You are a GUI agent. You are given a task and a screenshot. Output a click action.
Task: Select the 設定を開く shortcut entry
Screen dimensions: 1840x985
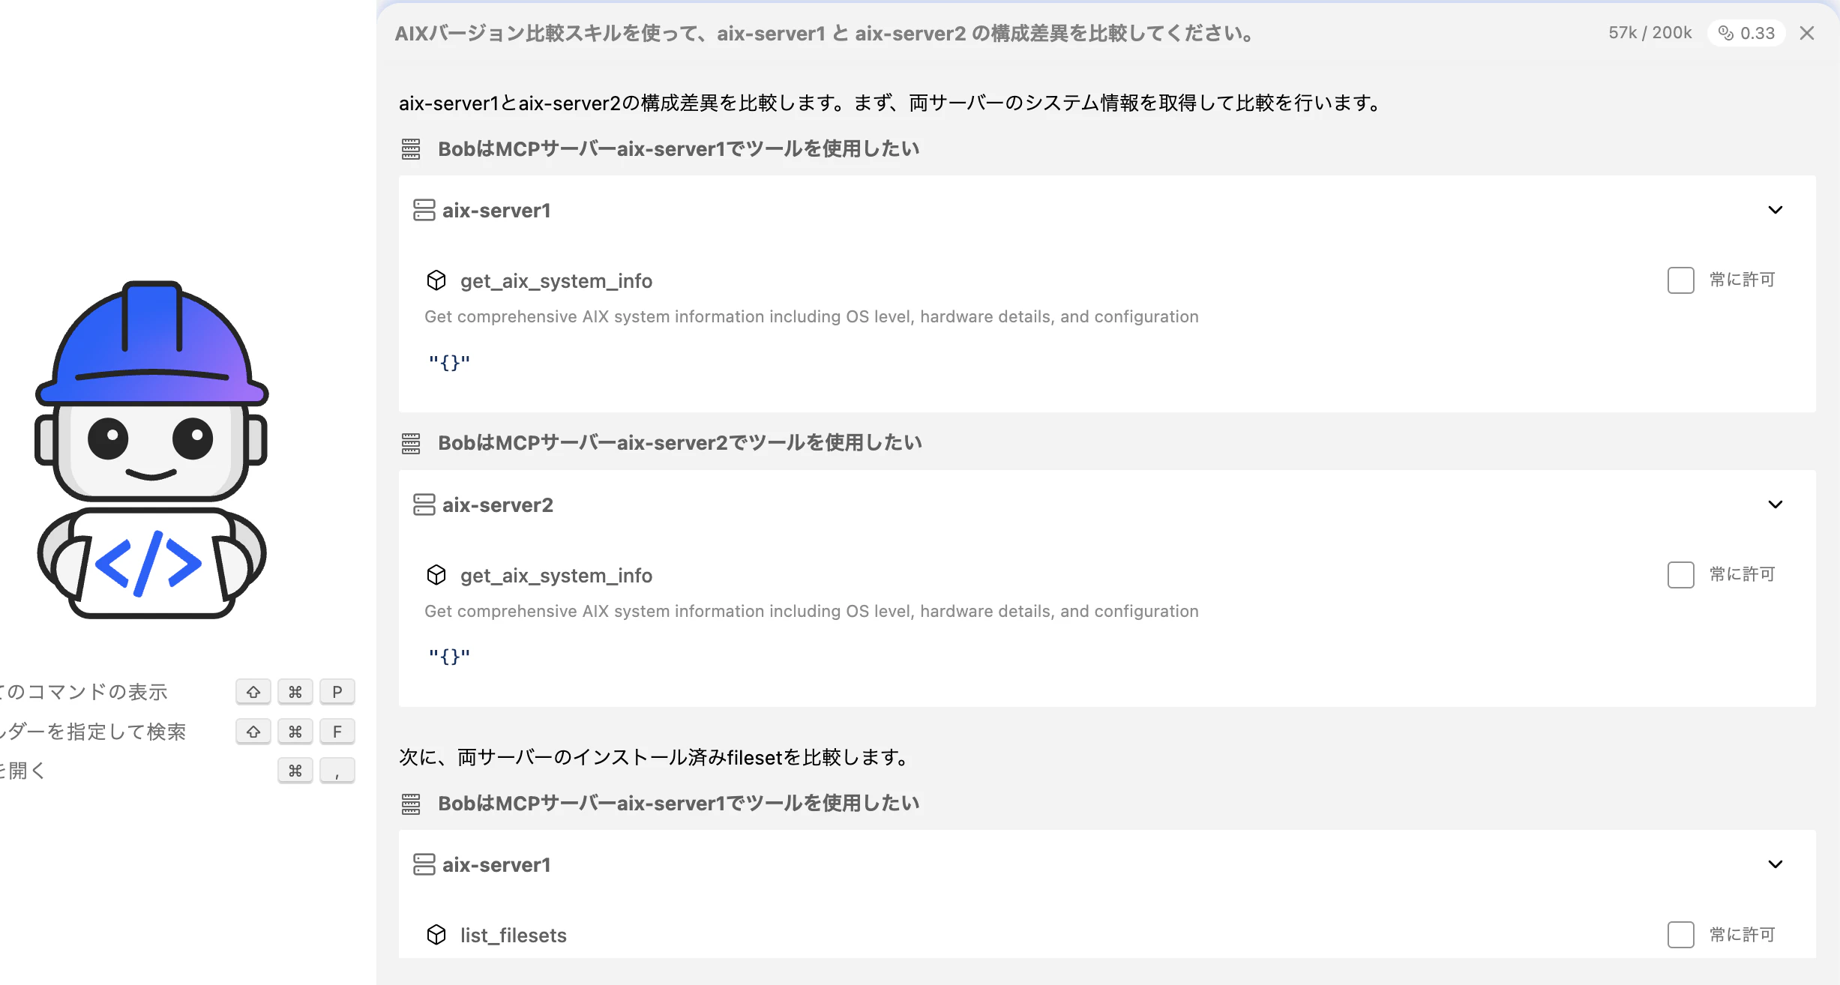tap(22, 770)
